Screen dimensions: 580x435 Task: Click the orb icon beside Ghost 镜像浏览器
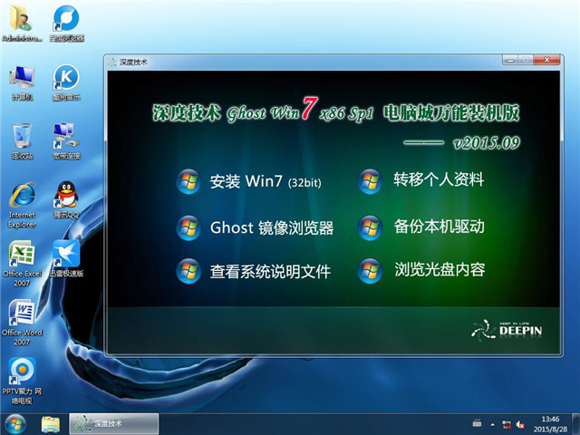pyautogui.click(x=188, y=227)
